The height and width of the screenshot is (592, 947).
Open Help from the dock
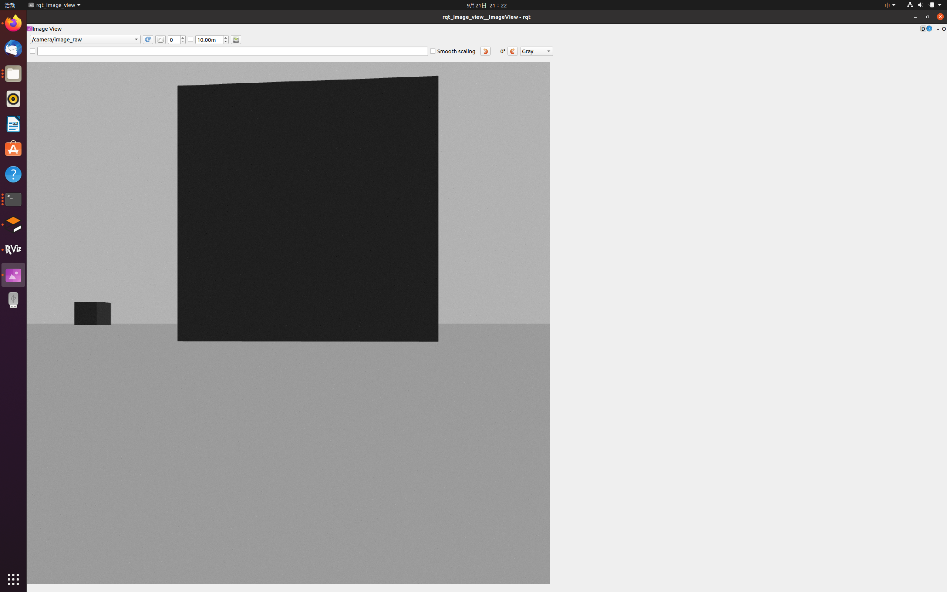[13, 174]
